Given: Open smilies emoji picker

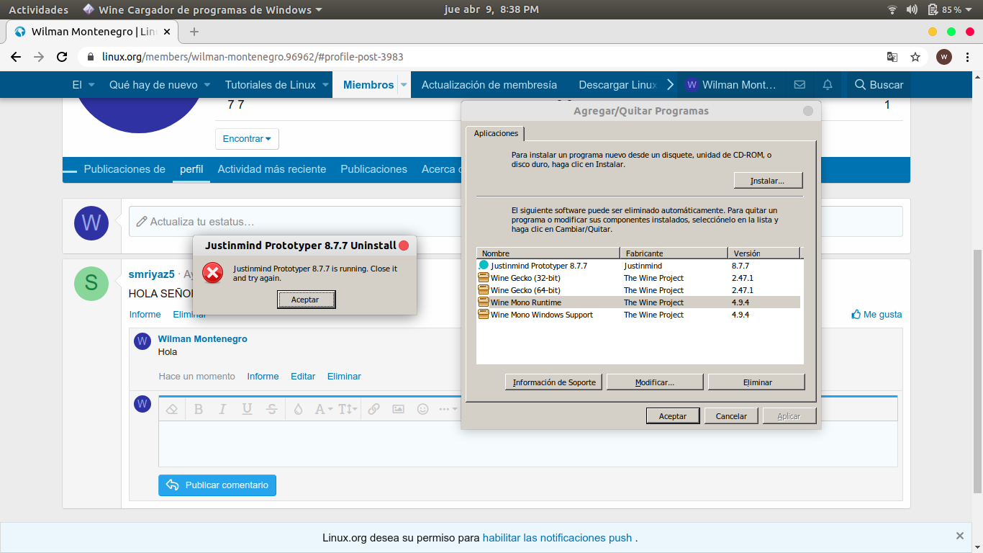Looking at the screenshot, I should pyautogui.click(x=423, y=409).
